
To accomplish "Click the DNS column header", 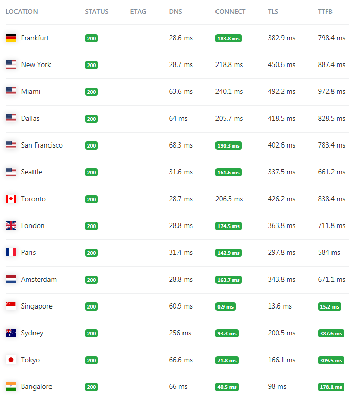I will 175,12.
